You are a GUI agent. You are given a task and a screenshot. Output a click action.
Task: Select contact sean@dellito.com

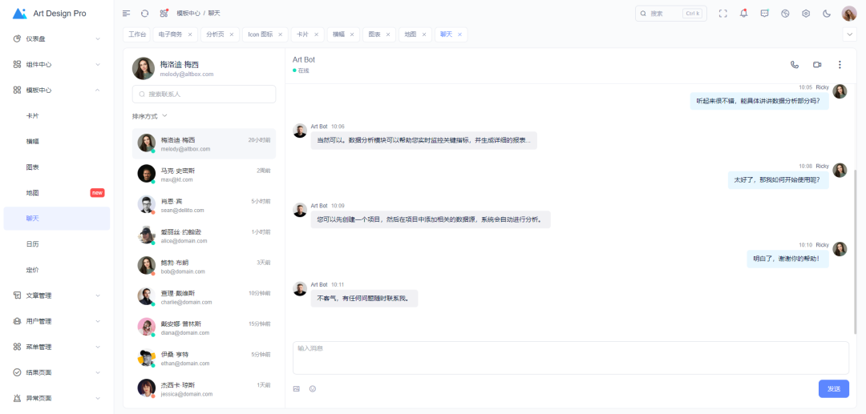click(204, 205)
